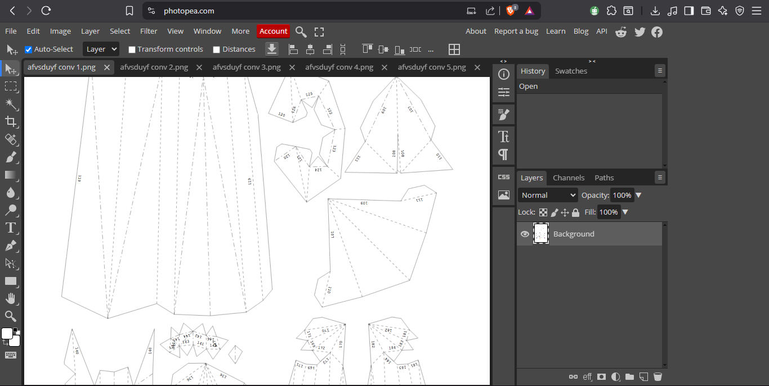Pick the Dodge tool
This screenshot has width=769, height=386.
[11, 210]
